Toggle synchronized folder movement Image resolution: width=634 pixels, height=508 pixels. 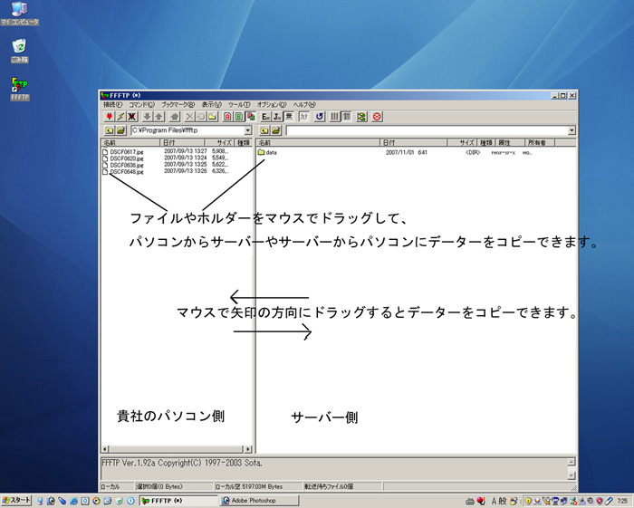361,117
